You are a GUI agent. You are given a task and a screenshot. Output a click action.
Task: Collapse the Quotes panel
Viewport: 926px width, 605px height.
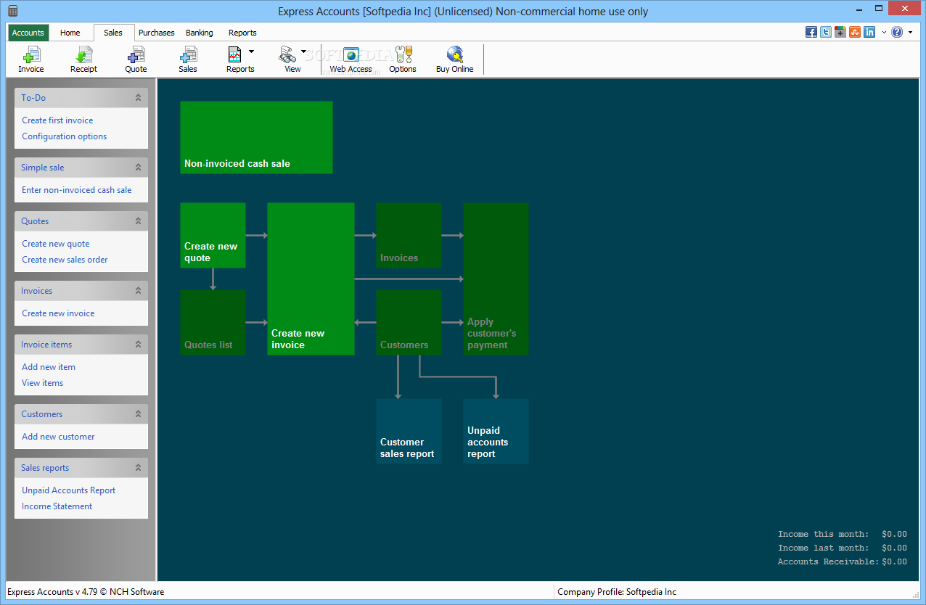[138, 221]
